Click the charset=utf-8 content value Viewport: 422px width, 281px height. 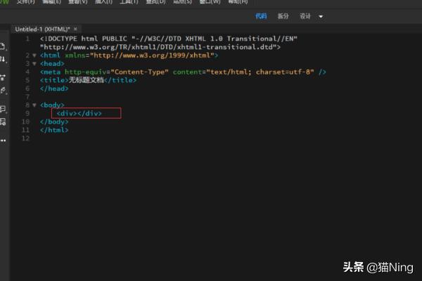click(283, 72)
